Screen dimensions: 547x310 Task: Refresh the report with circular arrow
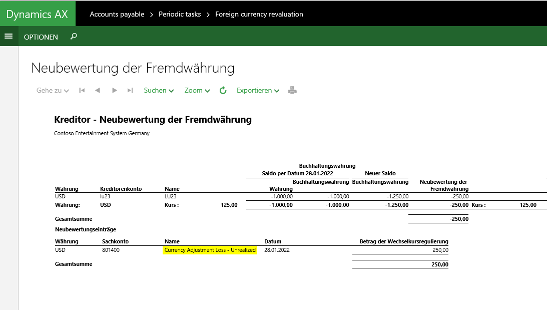pyautogui.click(x=223, y=91)
